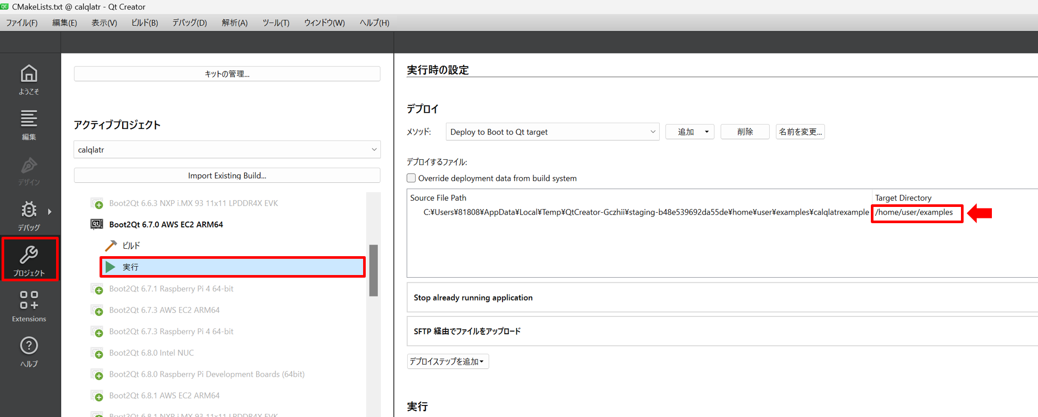Image resolution: width=1038 pixels, height=417 pixels.
Task: Click the Import Existing Build... button
Action: [227, 175]
